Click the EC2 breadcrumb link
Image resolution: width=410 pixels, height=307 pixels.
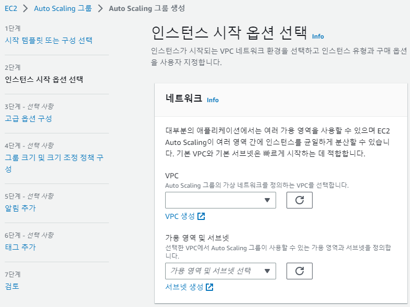click(x=11, y=8)
